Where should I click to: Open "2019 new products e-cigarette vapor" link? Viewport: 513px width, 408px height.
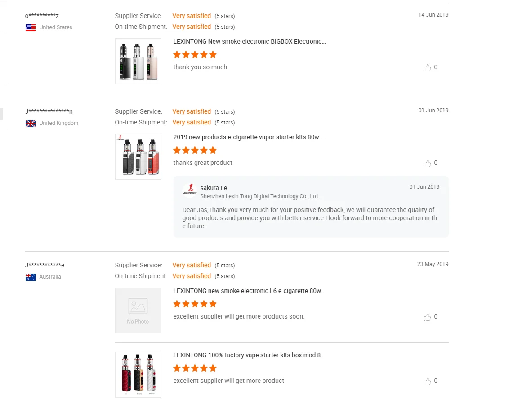249,137
